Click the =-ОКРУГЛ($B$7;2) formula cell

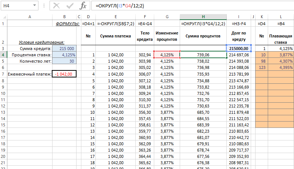[x=115, y=24]
